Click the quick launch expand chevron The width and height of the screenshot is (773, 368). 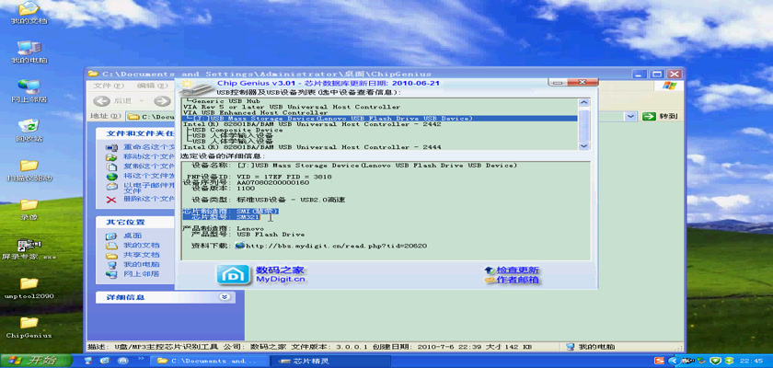(x=141, y=359)
